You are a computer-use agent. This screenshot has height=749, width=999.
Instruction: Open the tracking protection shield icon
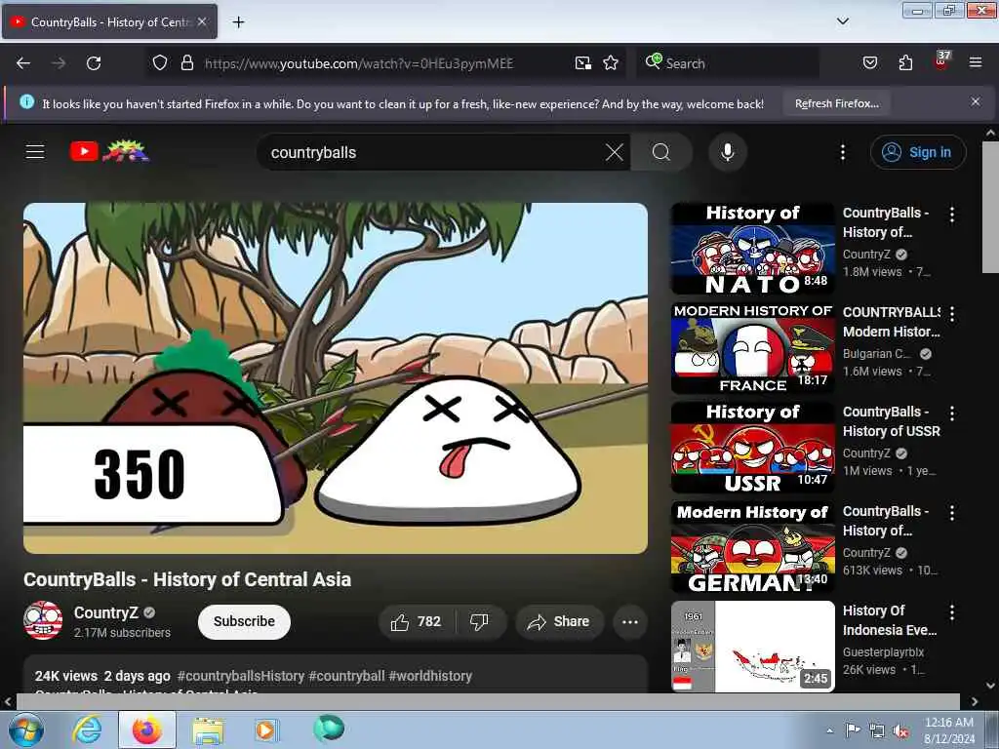point(160,62)
